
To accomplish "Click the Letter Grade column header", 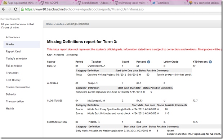I will click(171, 62).
